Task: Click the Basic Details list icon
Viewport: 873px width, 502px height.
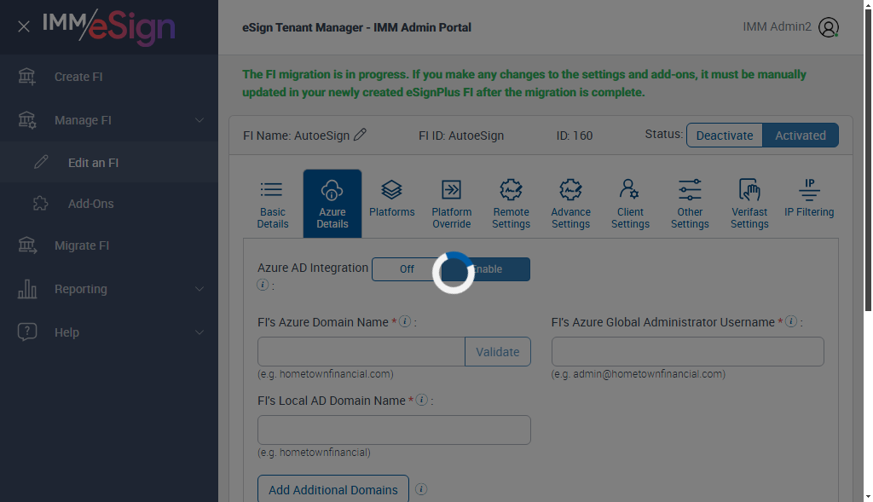Action: click(271, 190)
